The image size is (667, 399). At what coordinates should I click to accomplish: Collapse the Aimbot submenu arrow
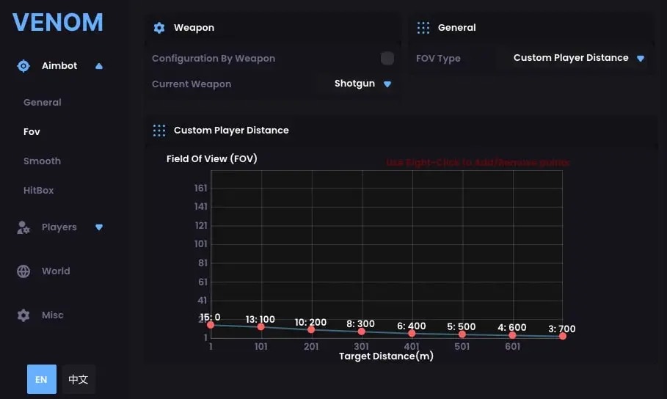[x=99, y=66]
